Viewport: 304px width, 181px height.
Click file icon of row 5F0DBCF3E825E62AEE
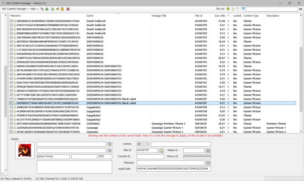pyautogui.click(x=15, y=116)
